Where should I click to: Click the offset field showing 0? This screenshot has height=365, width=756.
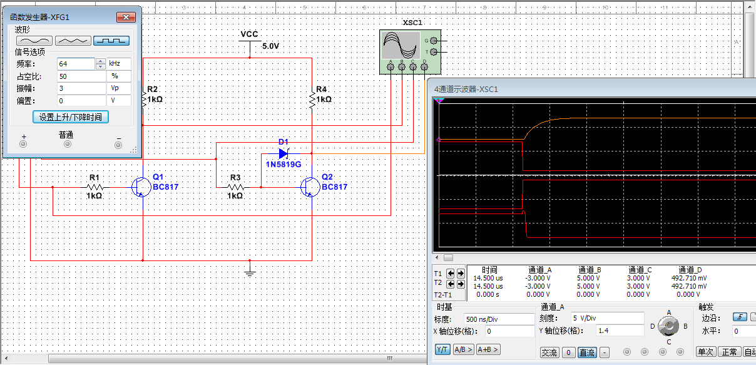click(x=81, y=100)
